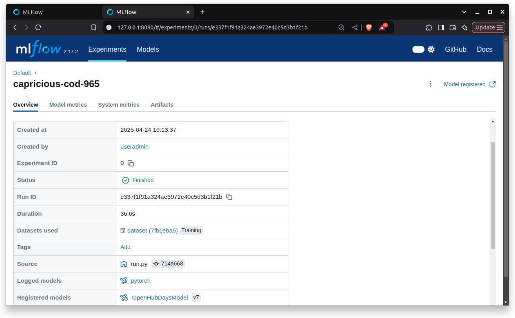Click the green Finished check icon
Screen dimensions: 515x318
pyautogui.click(x=126, y=180)
